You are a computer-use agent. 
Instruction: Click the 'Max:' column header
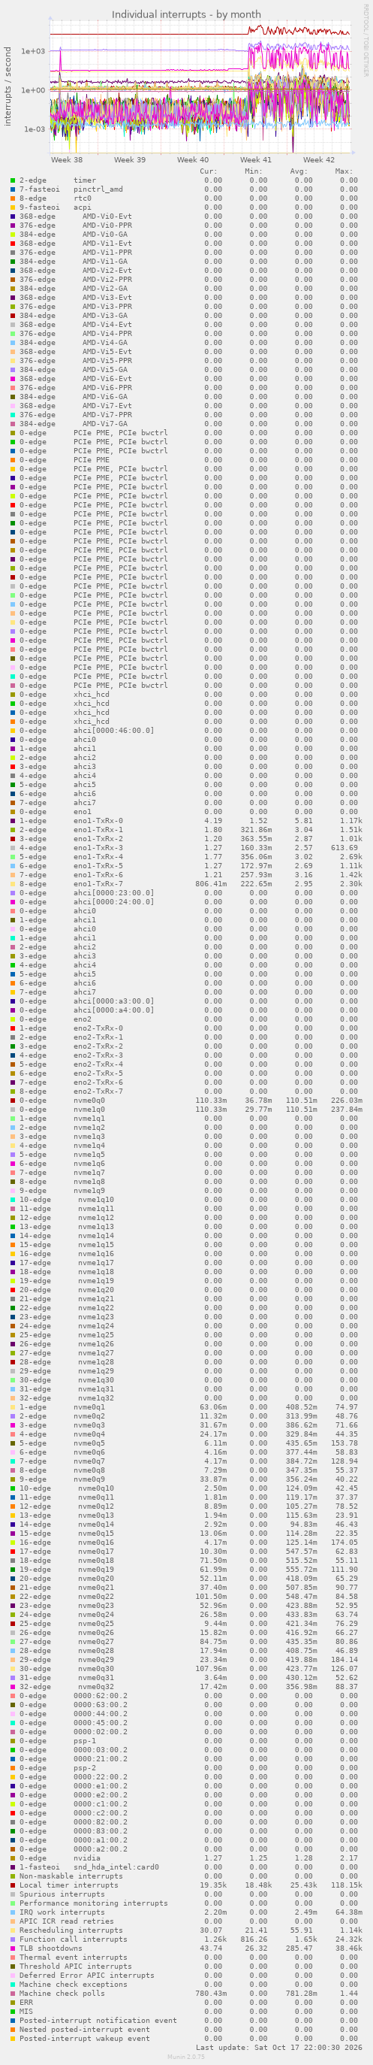pos(344,171)
